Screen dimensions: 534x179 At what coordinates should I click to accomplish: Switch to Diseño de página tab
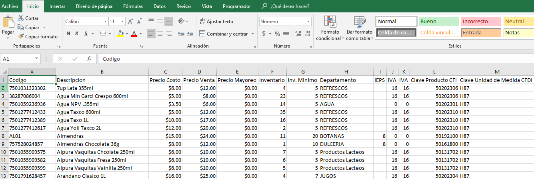click(94, 6)
